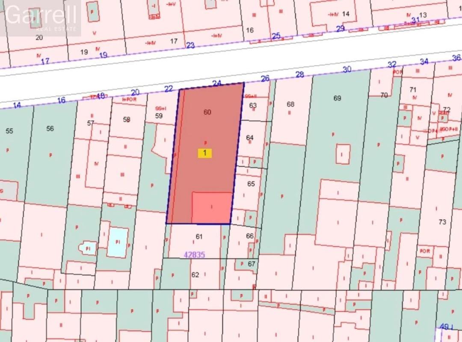Select parcel 58 label
462x342 pixels.
tap(127, 120)
